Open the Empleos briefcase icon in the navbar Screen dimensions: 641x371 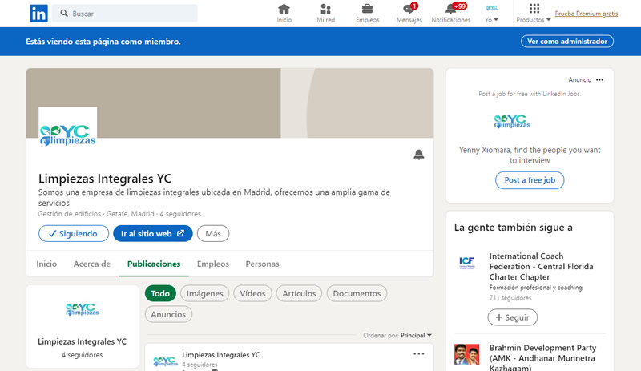[x=367, y=14]
